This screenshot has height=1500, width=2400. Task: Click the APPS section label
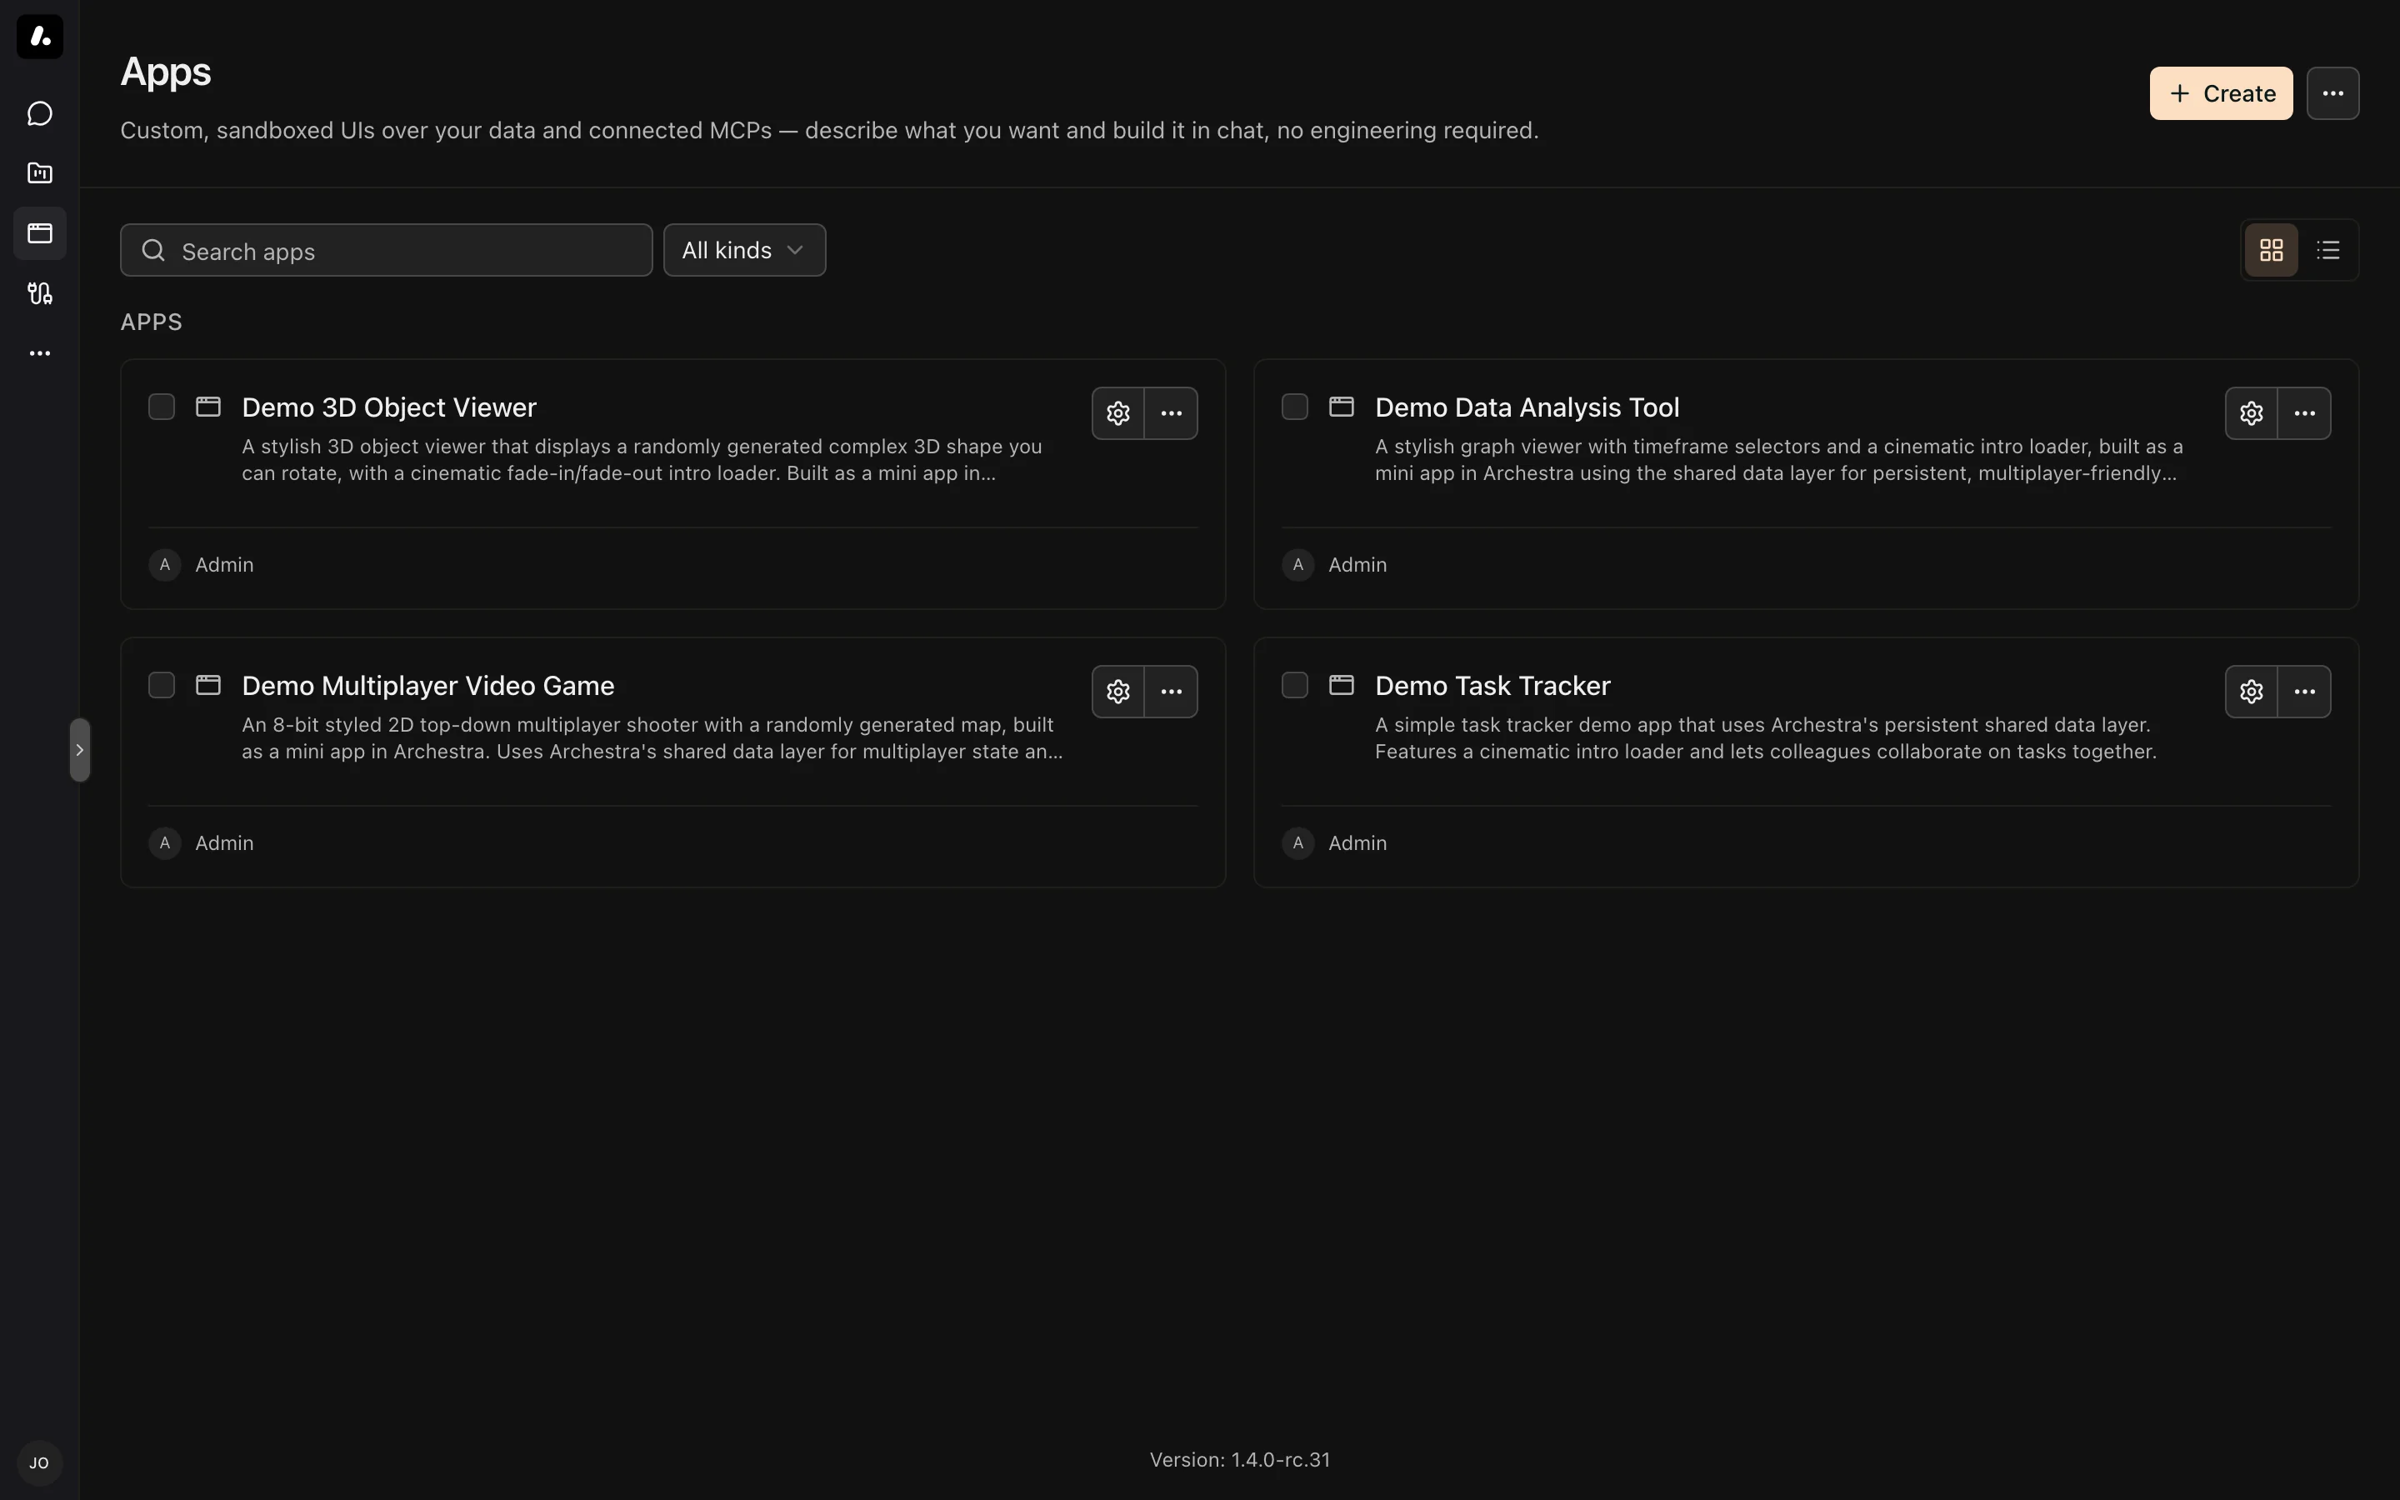coord(151,322)
